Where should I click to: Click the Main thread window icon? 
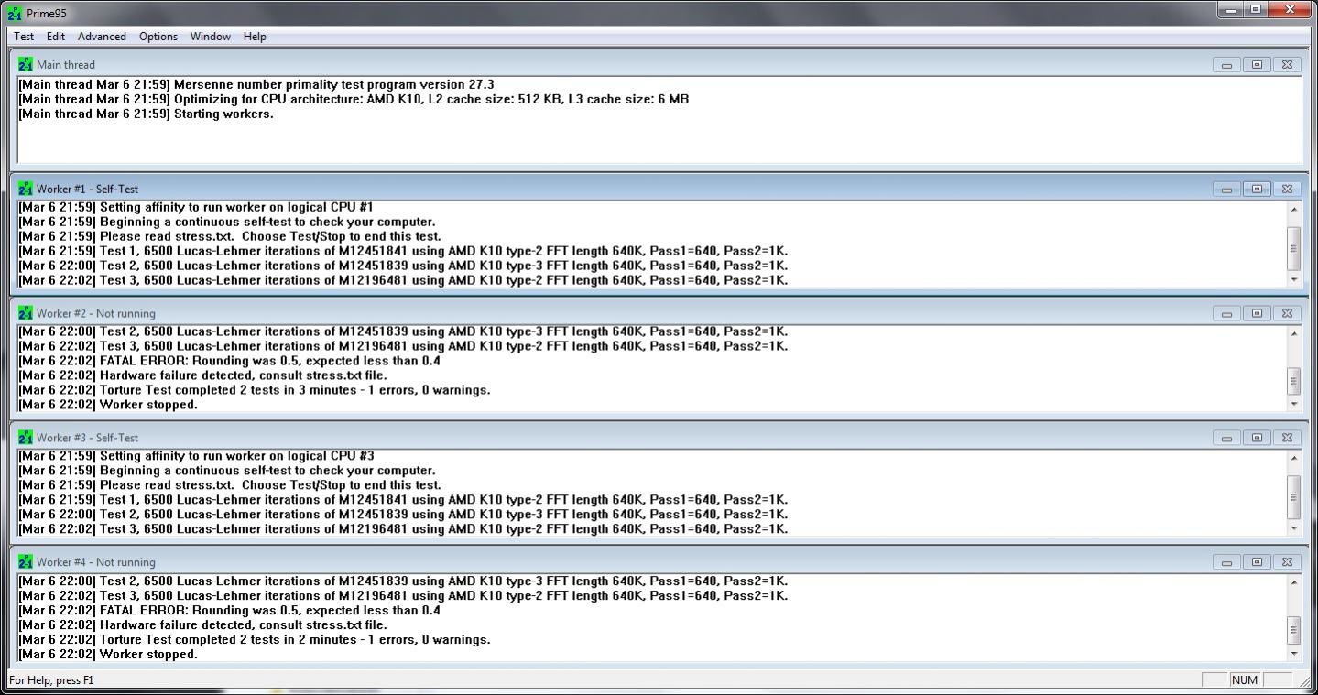(25, 64)
